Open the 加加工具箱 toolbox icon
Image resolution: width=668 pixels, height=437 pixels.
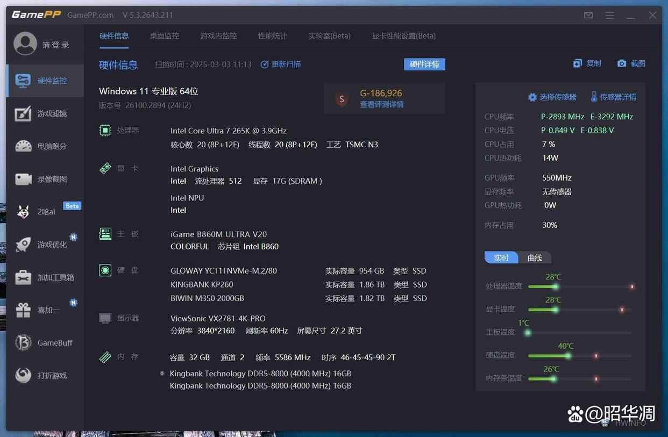click(x=23, y=277)
